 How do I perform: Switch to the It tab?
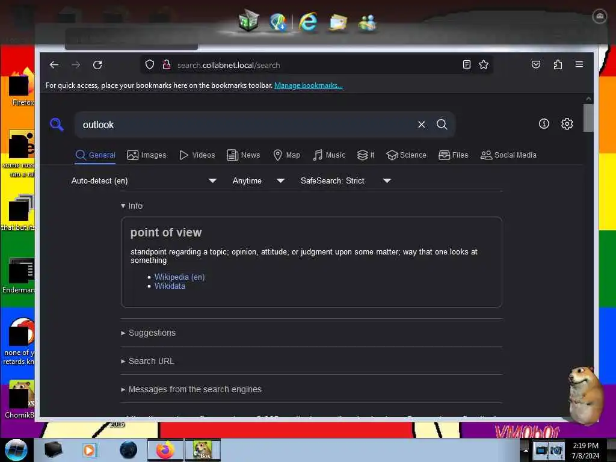[x=366, y=155]
